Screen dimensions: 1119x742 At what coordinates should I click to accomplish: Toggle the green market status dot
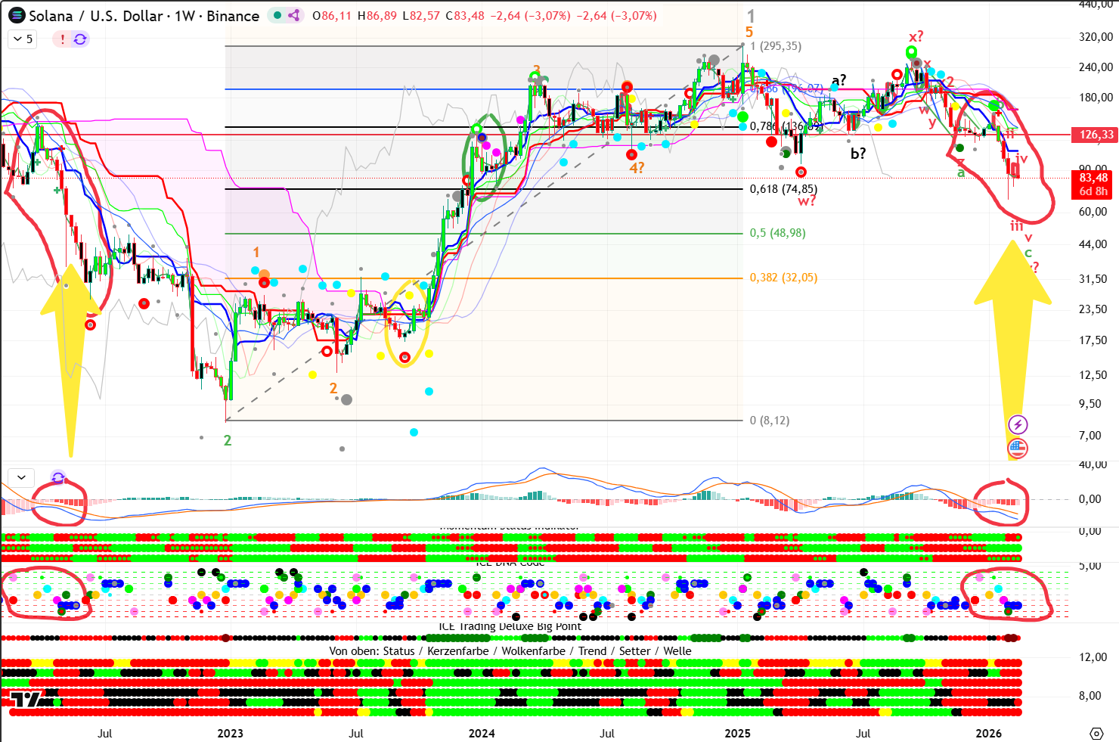coord(278,15)
